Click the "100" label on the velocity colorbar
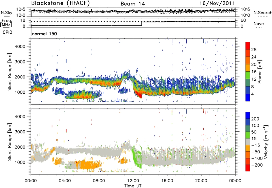Image resolution: width=272 pixels, height=188 pixels. click(255, 126)
